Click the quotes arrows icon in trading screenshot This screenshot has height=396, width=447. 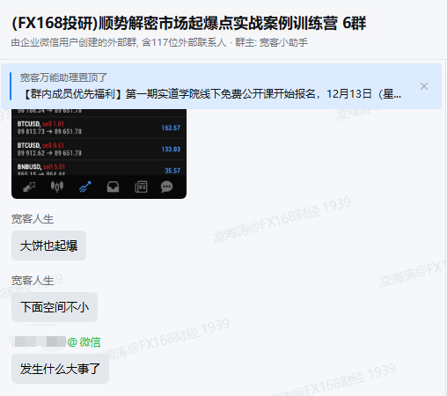pos(29,187)
